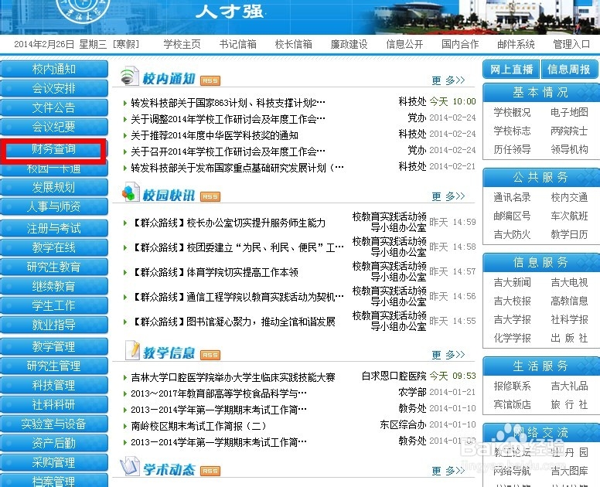
Task: Open 历任领导 link
Action: [512, 149]
